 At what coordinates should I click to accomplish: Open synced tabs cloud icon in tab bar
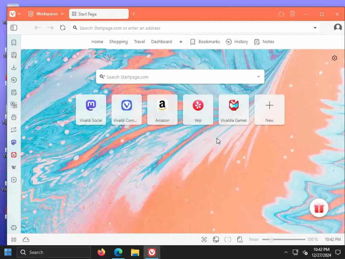[281, 14]
